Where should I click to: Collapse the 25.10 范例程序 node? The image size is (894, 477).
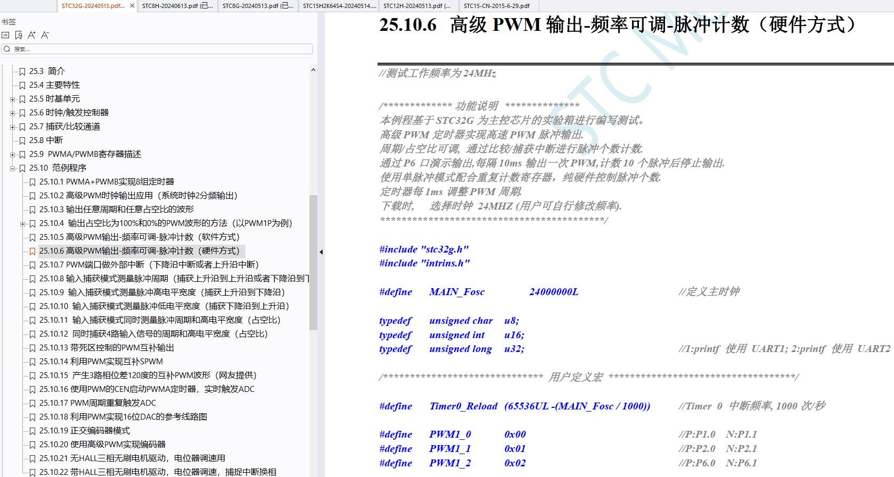click(x=12, y=169)
